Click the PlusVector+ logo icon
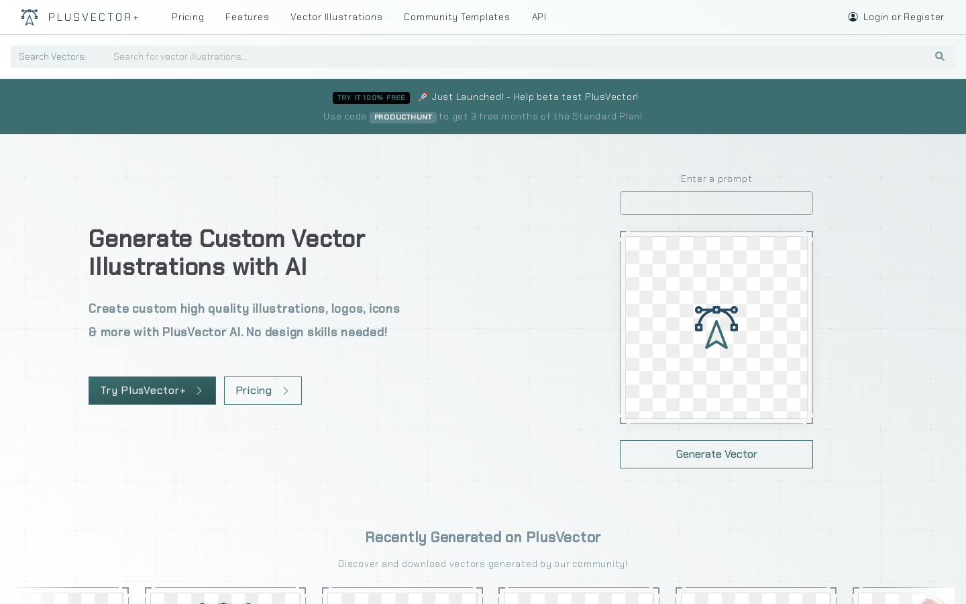966x604 pixels. (30, 17)
